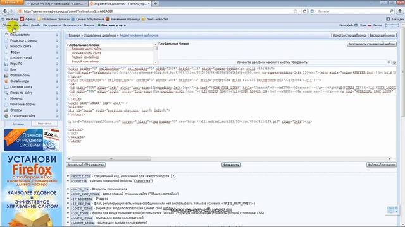This screenshot has width=405, height=227.
Task: Open the Дизайн menu
Action: coord(35,25)
